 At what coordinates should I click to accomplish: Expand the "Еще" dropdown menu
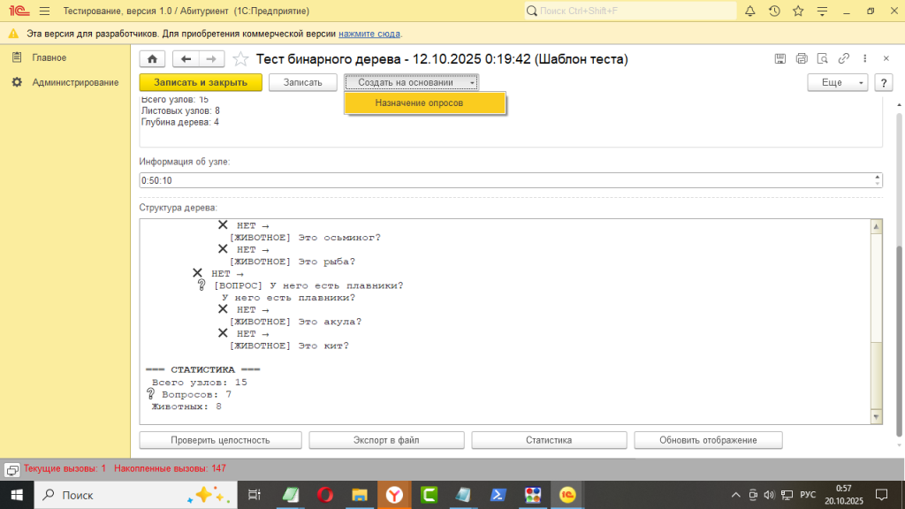click(x=838, y=82)
